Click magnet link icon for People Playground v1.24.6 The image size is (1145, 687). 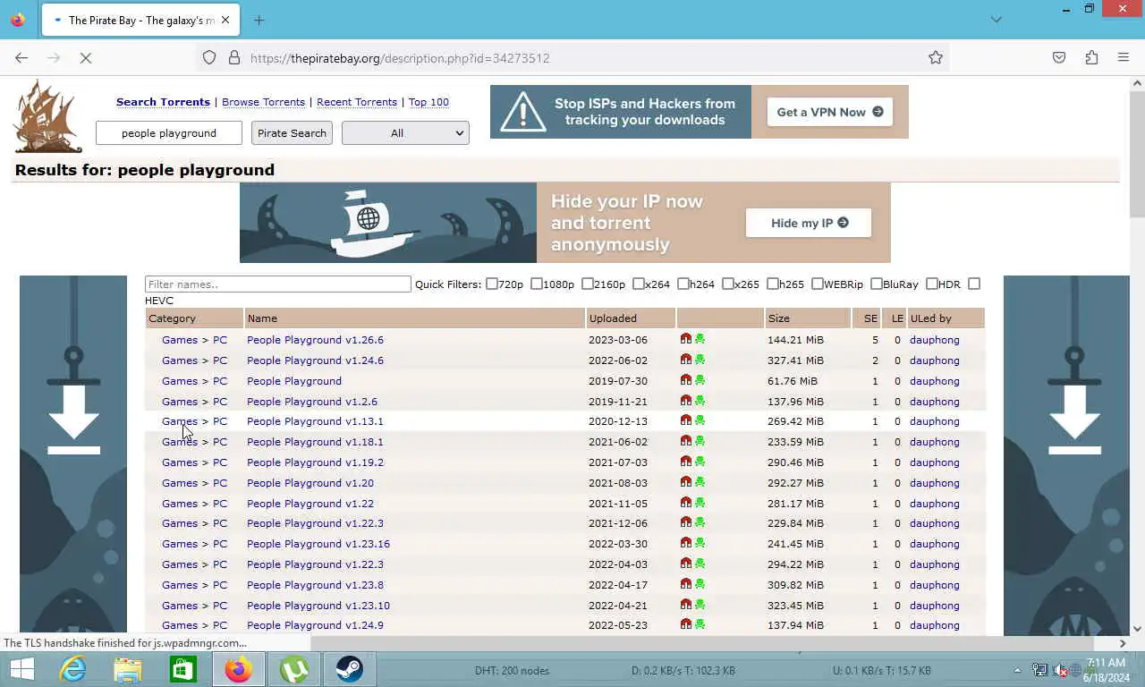[686, 360]
